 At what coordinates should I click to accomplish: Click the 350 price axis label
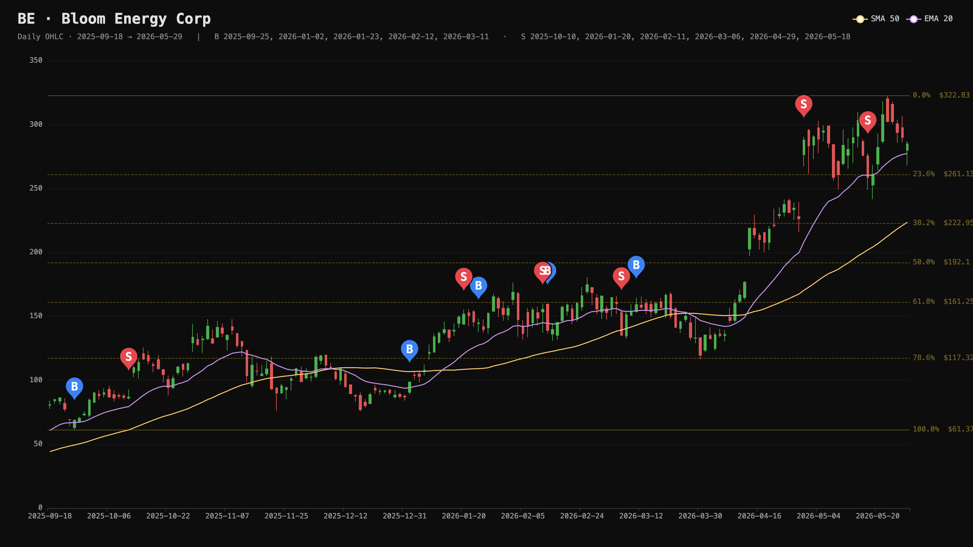click(x=36, y=60)
